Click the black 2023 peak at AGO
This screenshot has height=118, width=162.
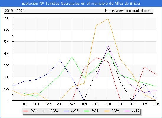tap(108, 48)
